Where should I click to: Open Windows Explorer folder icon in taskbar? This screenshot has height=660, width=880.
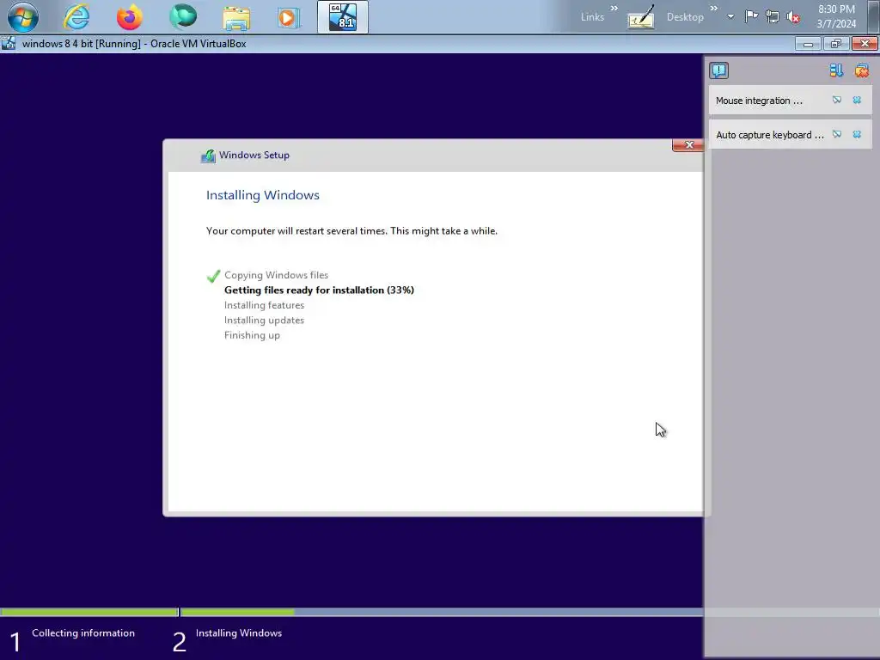[236, 18]
